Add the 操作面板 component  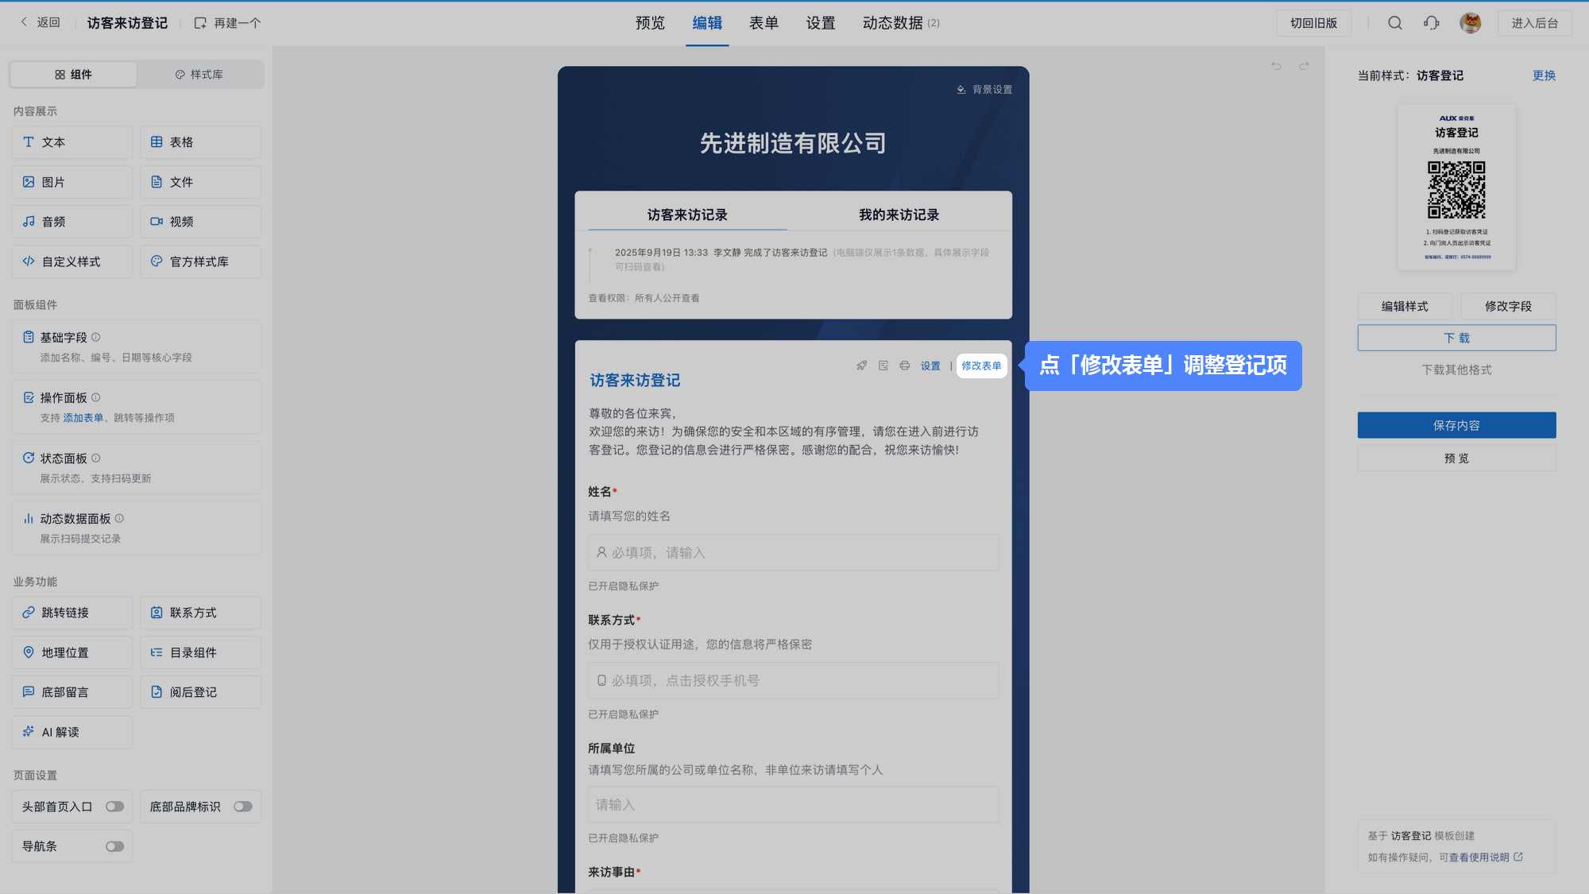click(137, 407)
